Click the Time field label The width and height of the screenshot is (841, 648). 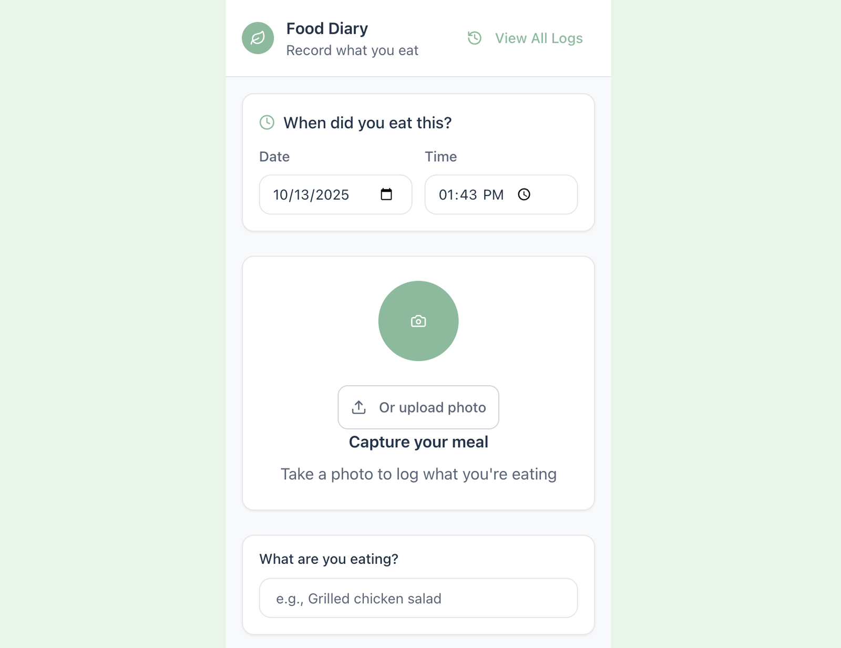click(440, 157)
